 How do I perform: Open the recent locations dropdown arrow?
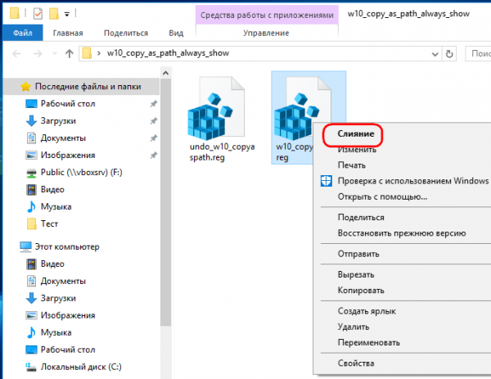[x=55, y=53]
